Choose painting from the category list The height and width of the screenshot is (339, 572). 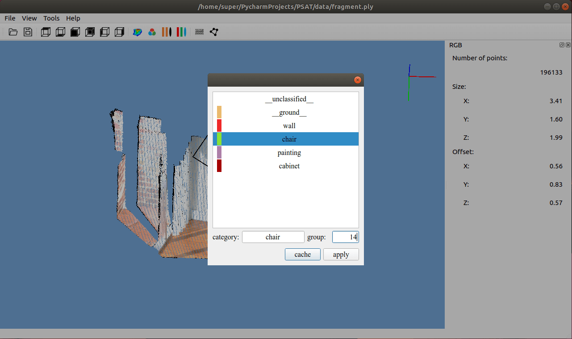pos(289,153)
